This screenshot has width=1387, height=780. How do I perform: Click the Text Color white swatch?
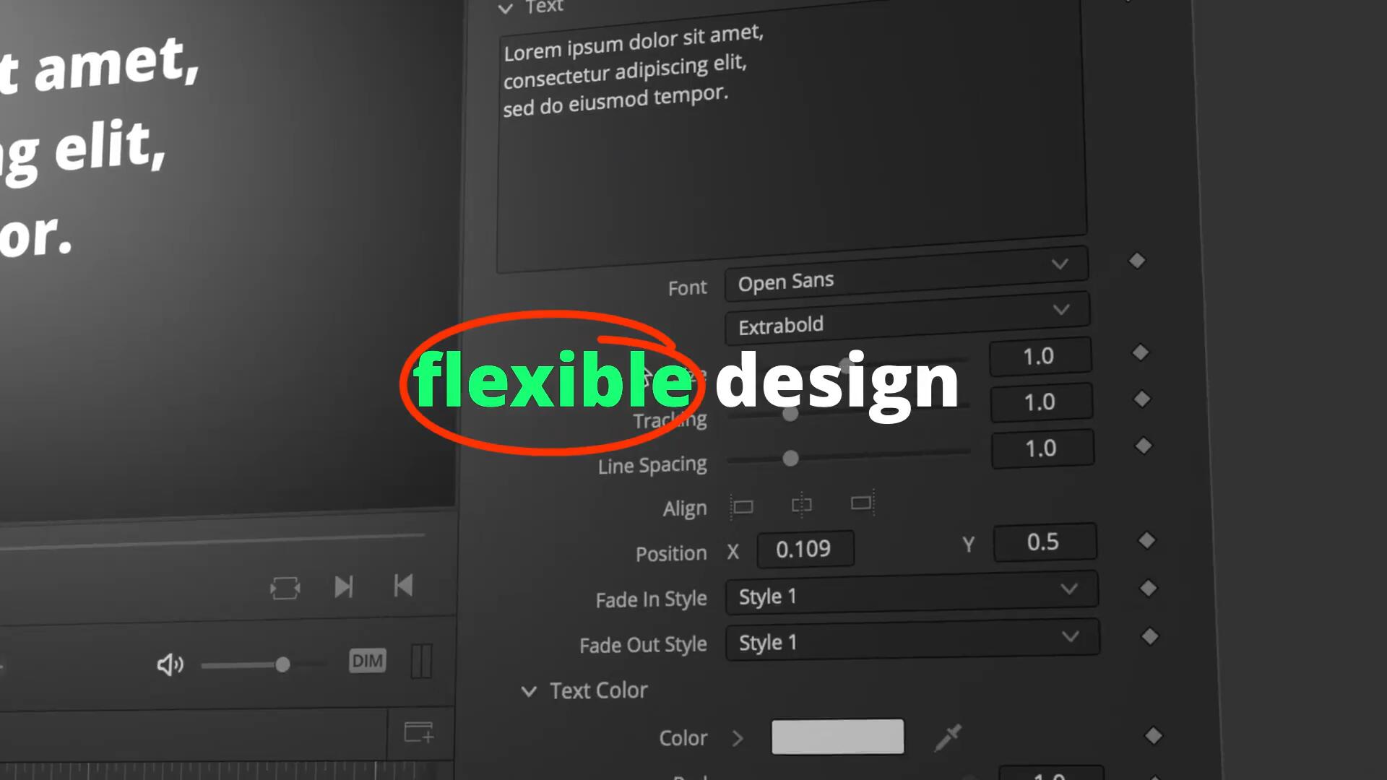(x=837, y=737)
